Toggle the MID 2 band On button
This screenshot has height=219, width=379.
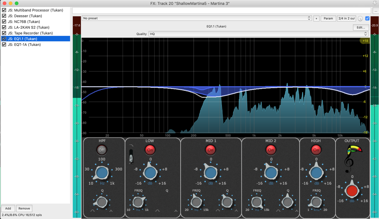271,150
